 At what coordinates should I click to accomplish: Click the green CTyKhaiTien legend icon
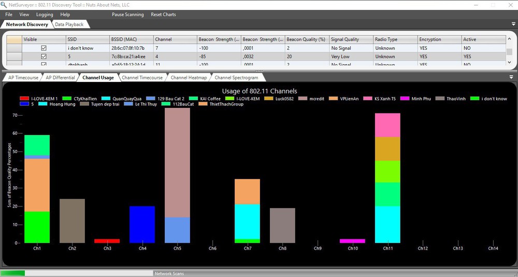coord(66,99)
